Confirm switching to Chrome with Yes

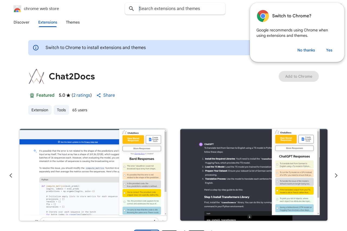(329, 50)
